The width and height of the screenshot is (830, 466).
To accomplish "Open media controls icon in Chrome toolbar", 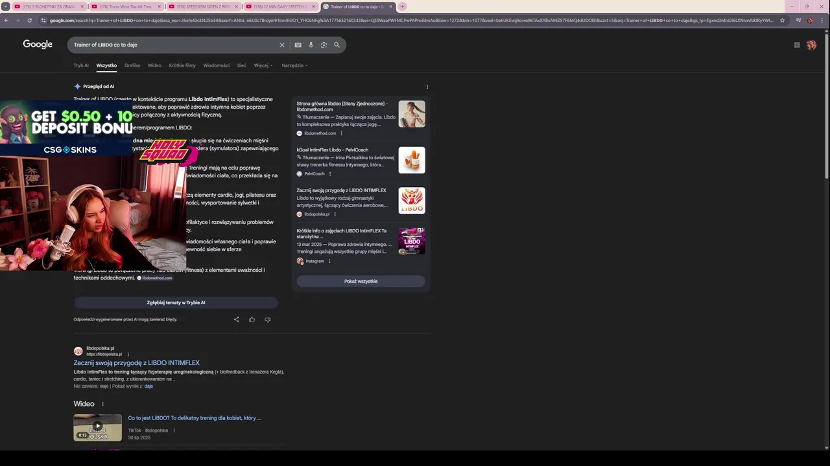I will [x=797, y=20].
